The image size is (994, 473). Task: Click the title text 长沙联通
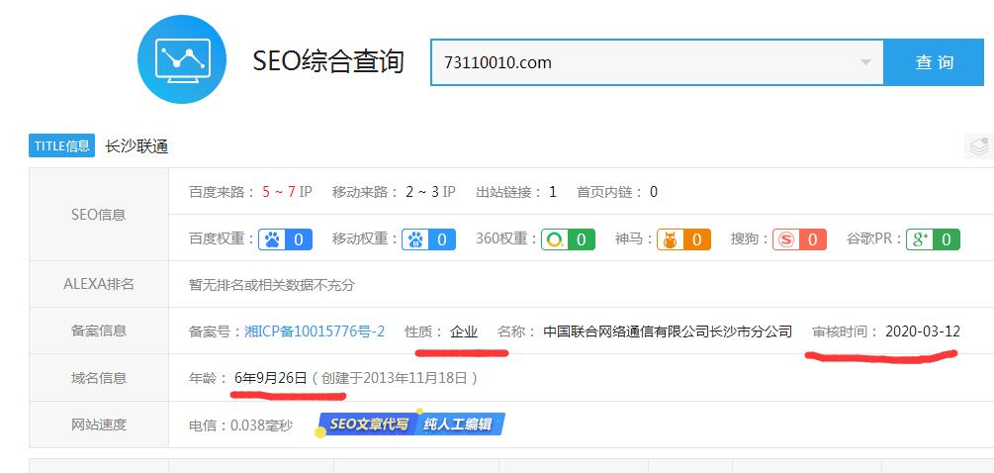coord(136,146)
